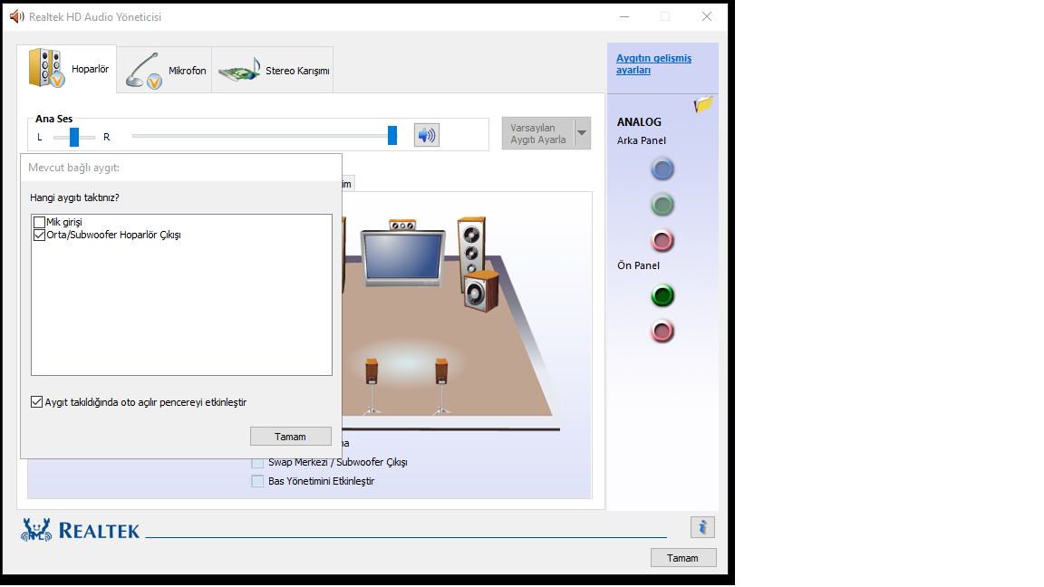Enable Swap Merkezi / Subwoofer Çıkışı
1044x587 pixels.
(x=257, y=462)
